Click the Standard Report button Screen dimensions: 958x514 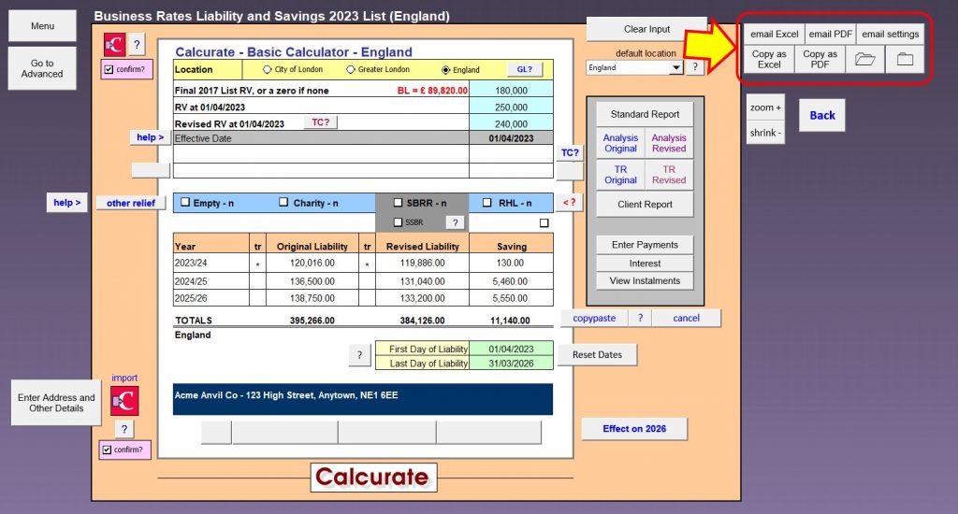(645, 114)
